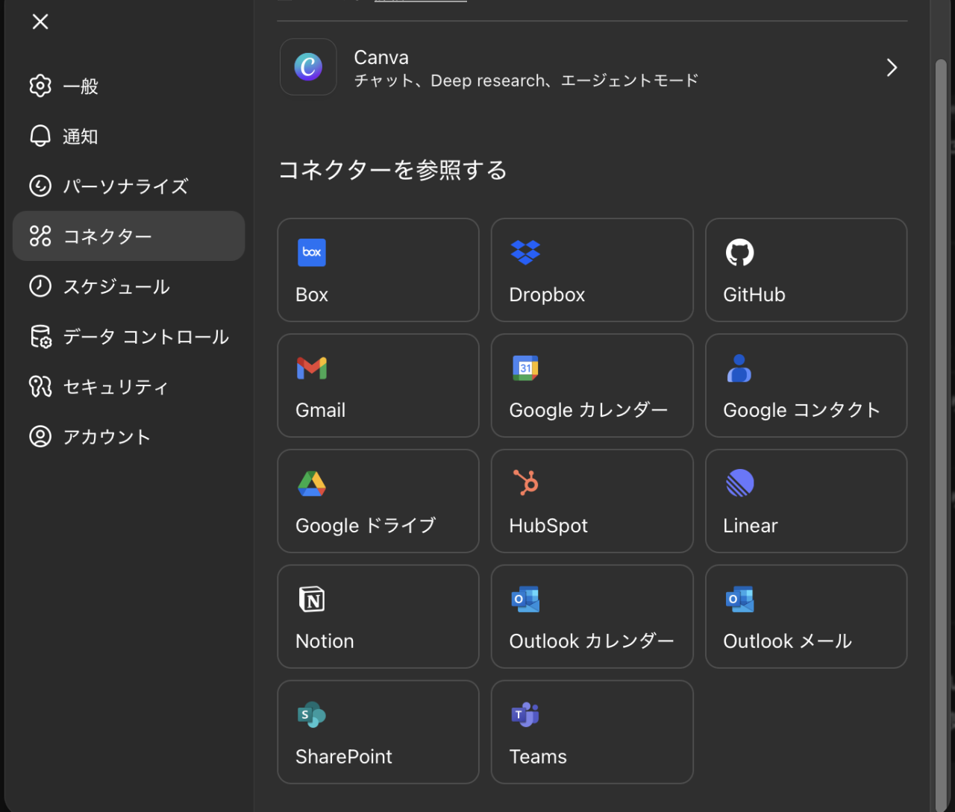
Task: Select the コネクター menu item
Action: point(129,236)
